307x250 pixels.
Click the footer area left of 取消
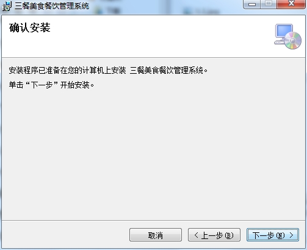pyautogui.click(x=65, y=235)
